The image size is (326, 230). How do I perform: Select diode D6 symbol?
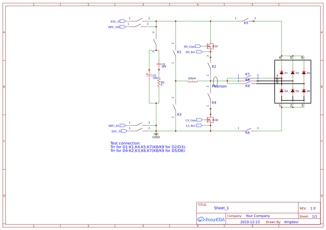tap(304, 91)
